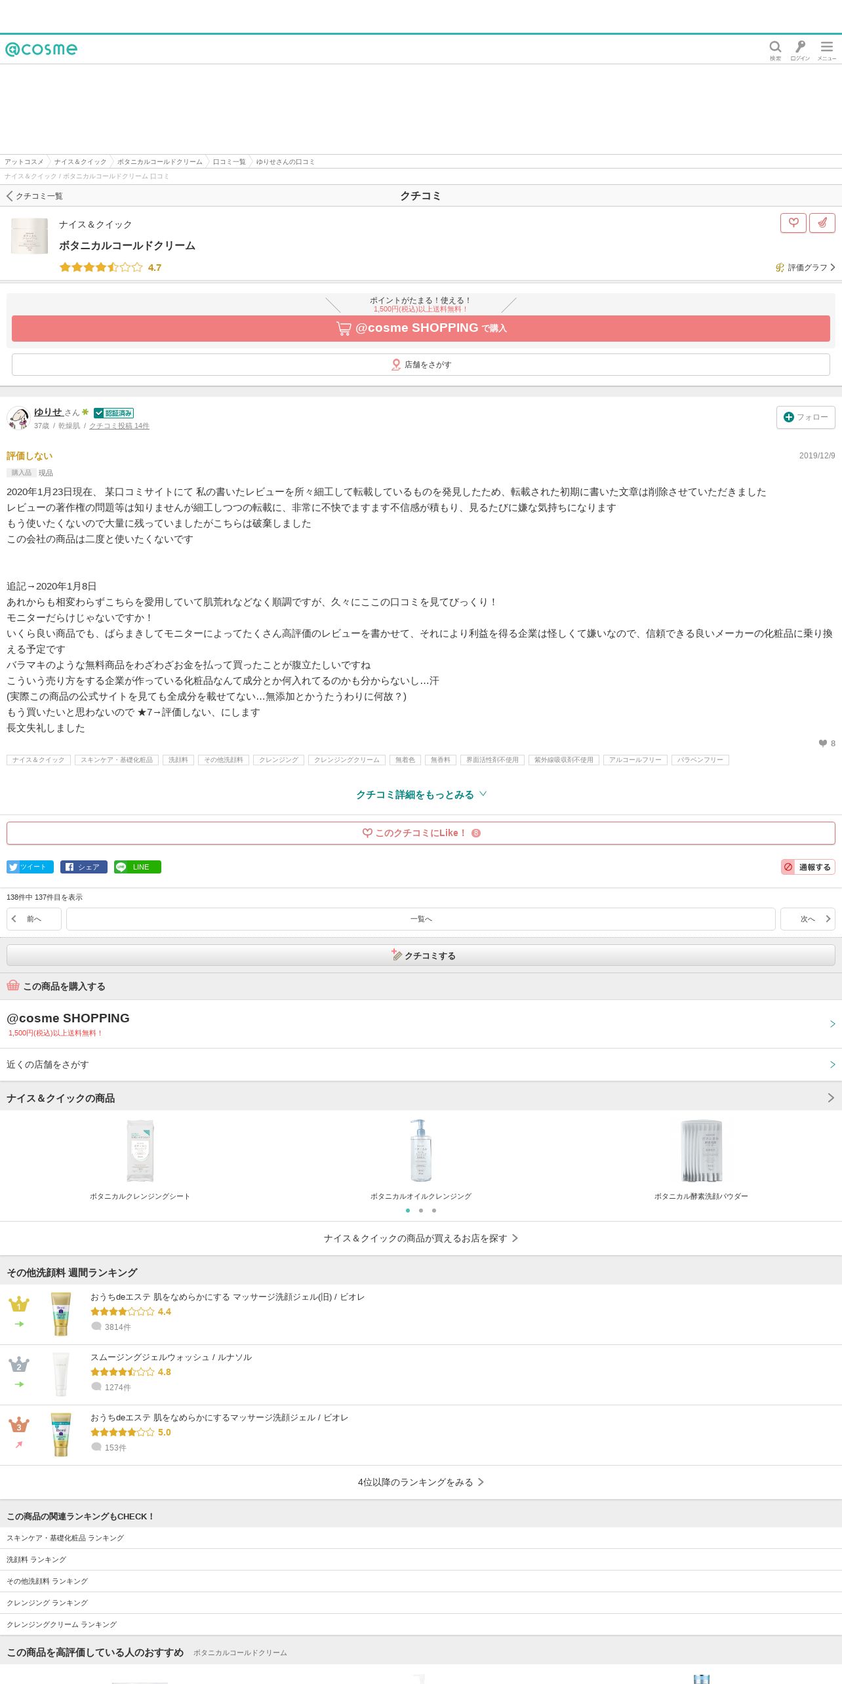Share via Twitter ツイート button
The image size is (842, 1684).
coord(30,867)
